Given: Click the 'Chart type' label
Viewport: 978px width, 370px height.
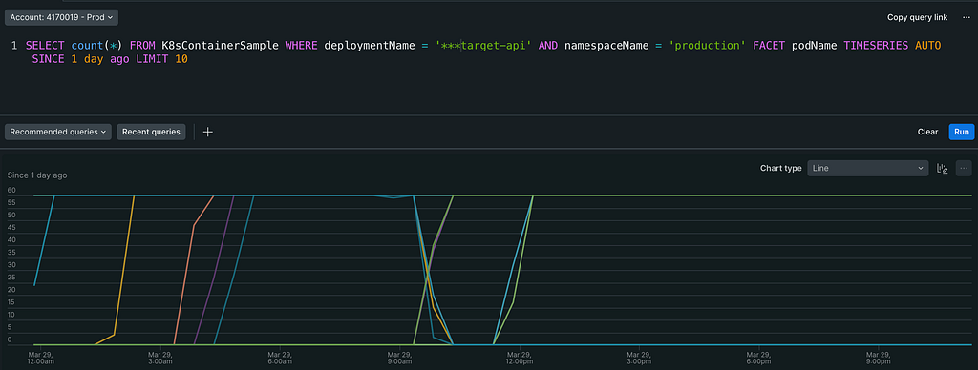Looking at the screenshot, I should [781, 168].
